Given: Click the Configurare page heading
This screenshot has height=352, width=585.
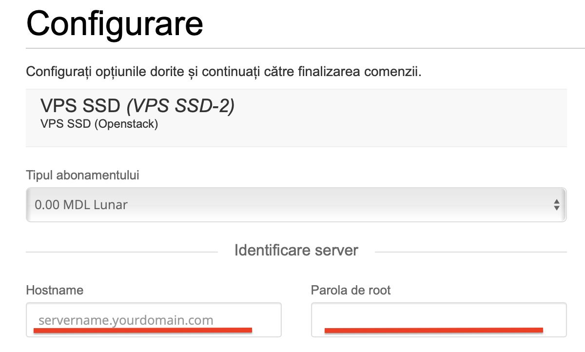Looking at the screenshot, I should click(115, 23).
